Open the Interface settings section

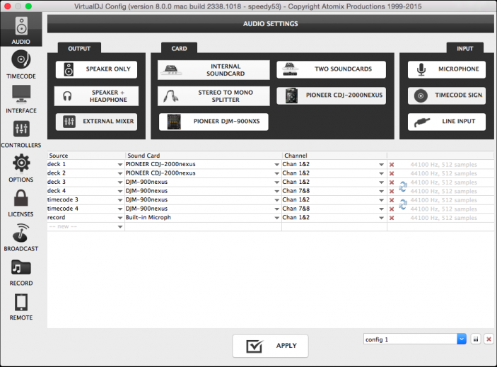[21, 99]
